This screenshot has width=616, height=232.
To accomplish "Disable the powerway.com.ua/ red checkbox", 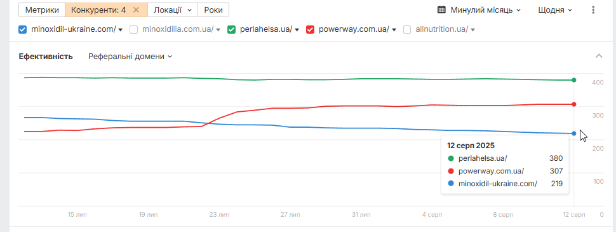I will point(311,29).
